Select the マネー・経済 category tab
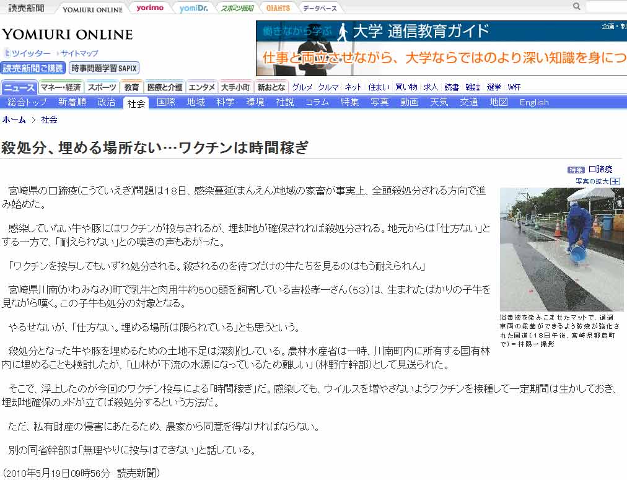Viewport: 627px width, 480px height. 61,87
